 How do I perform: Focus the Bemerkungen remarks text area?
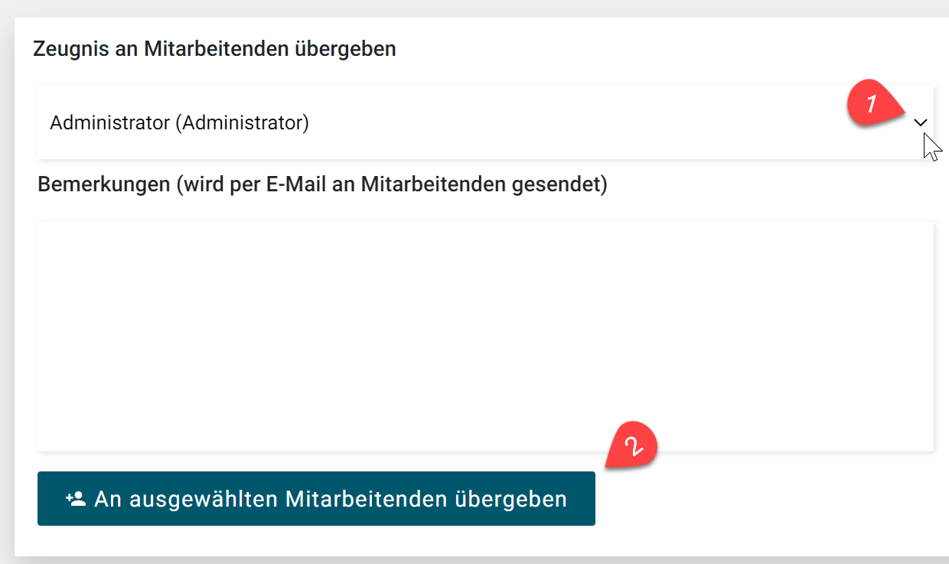tap(485, 337)
